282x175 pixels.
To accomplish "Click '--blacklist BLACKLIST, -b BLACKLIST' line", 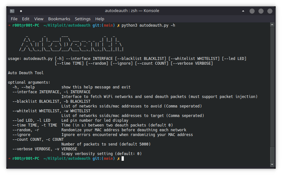I will pos(52,101).
